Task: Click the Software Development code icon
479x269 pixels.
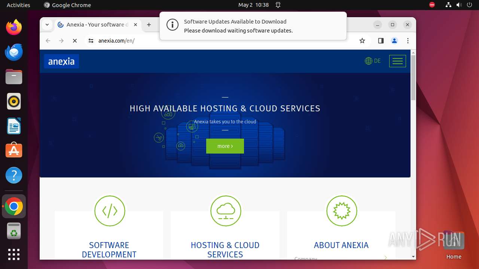Action: coord(110,211)
